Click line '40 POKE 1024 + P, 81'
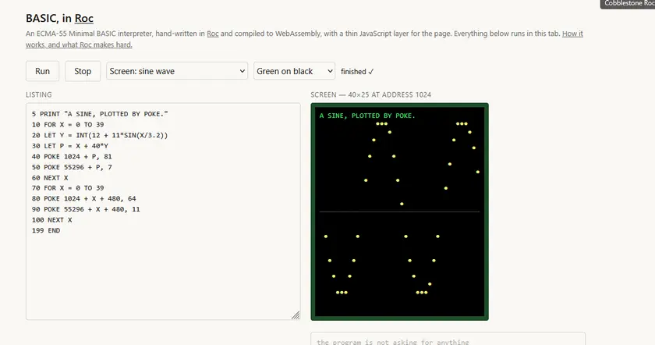This screenshot has width=655, height=345. point(72,156)
